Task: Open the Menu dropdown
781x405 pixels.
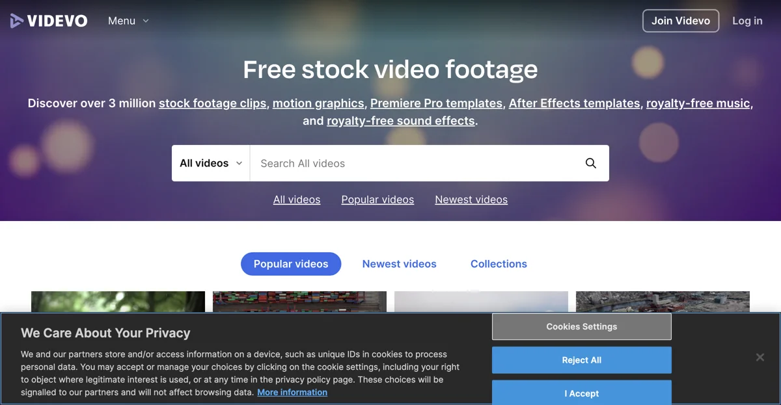Action: [128, 21]
